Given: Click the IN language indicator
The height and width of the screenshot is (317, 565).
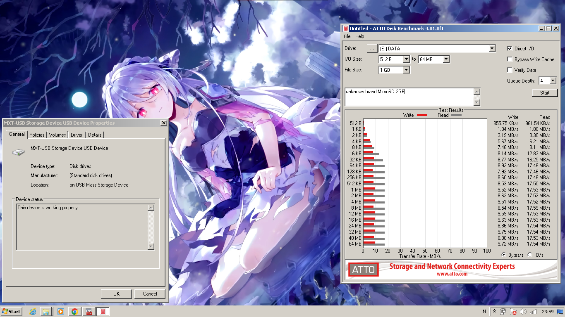Looking at the screenshot, I should tap(484, 312).
